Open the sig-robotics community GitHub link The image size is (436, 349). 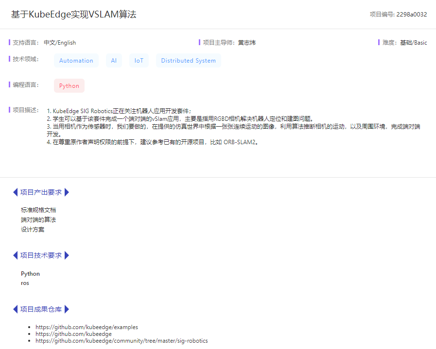(122, 341)
